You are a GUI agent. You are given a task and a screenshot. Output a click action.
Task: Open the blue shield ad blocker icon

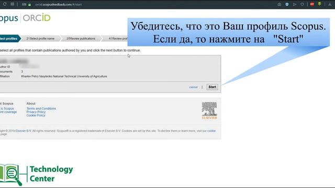(287, 4)
